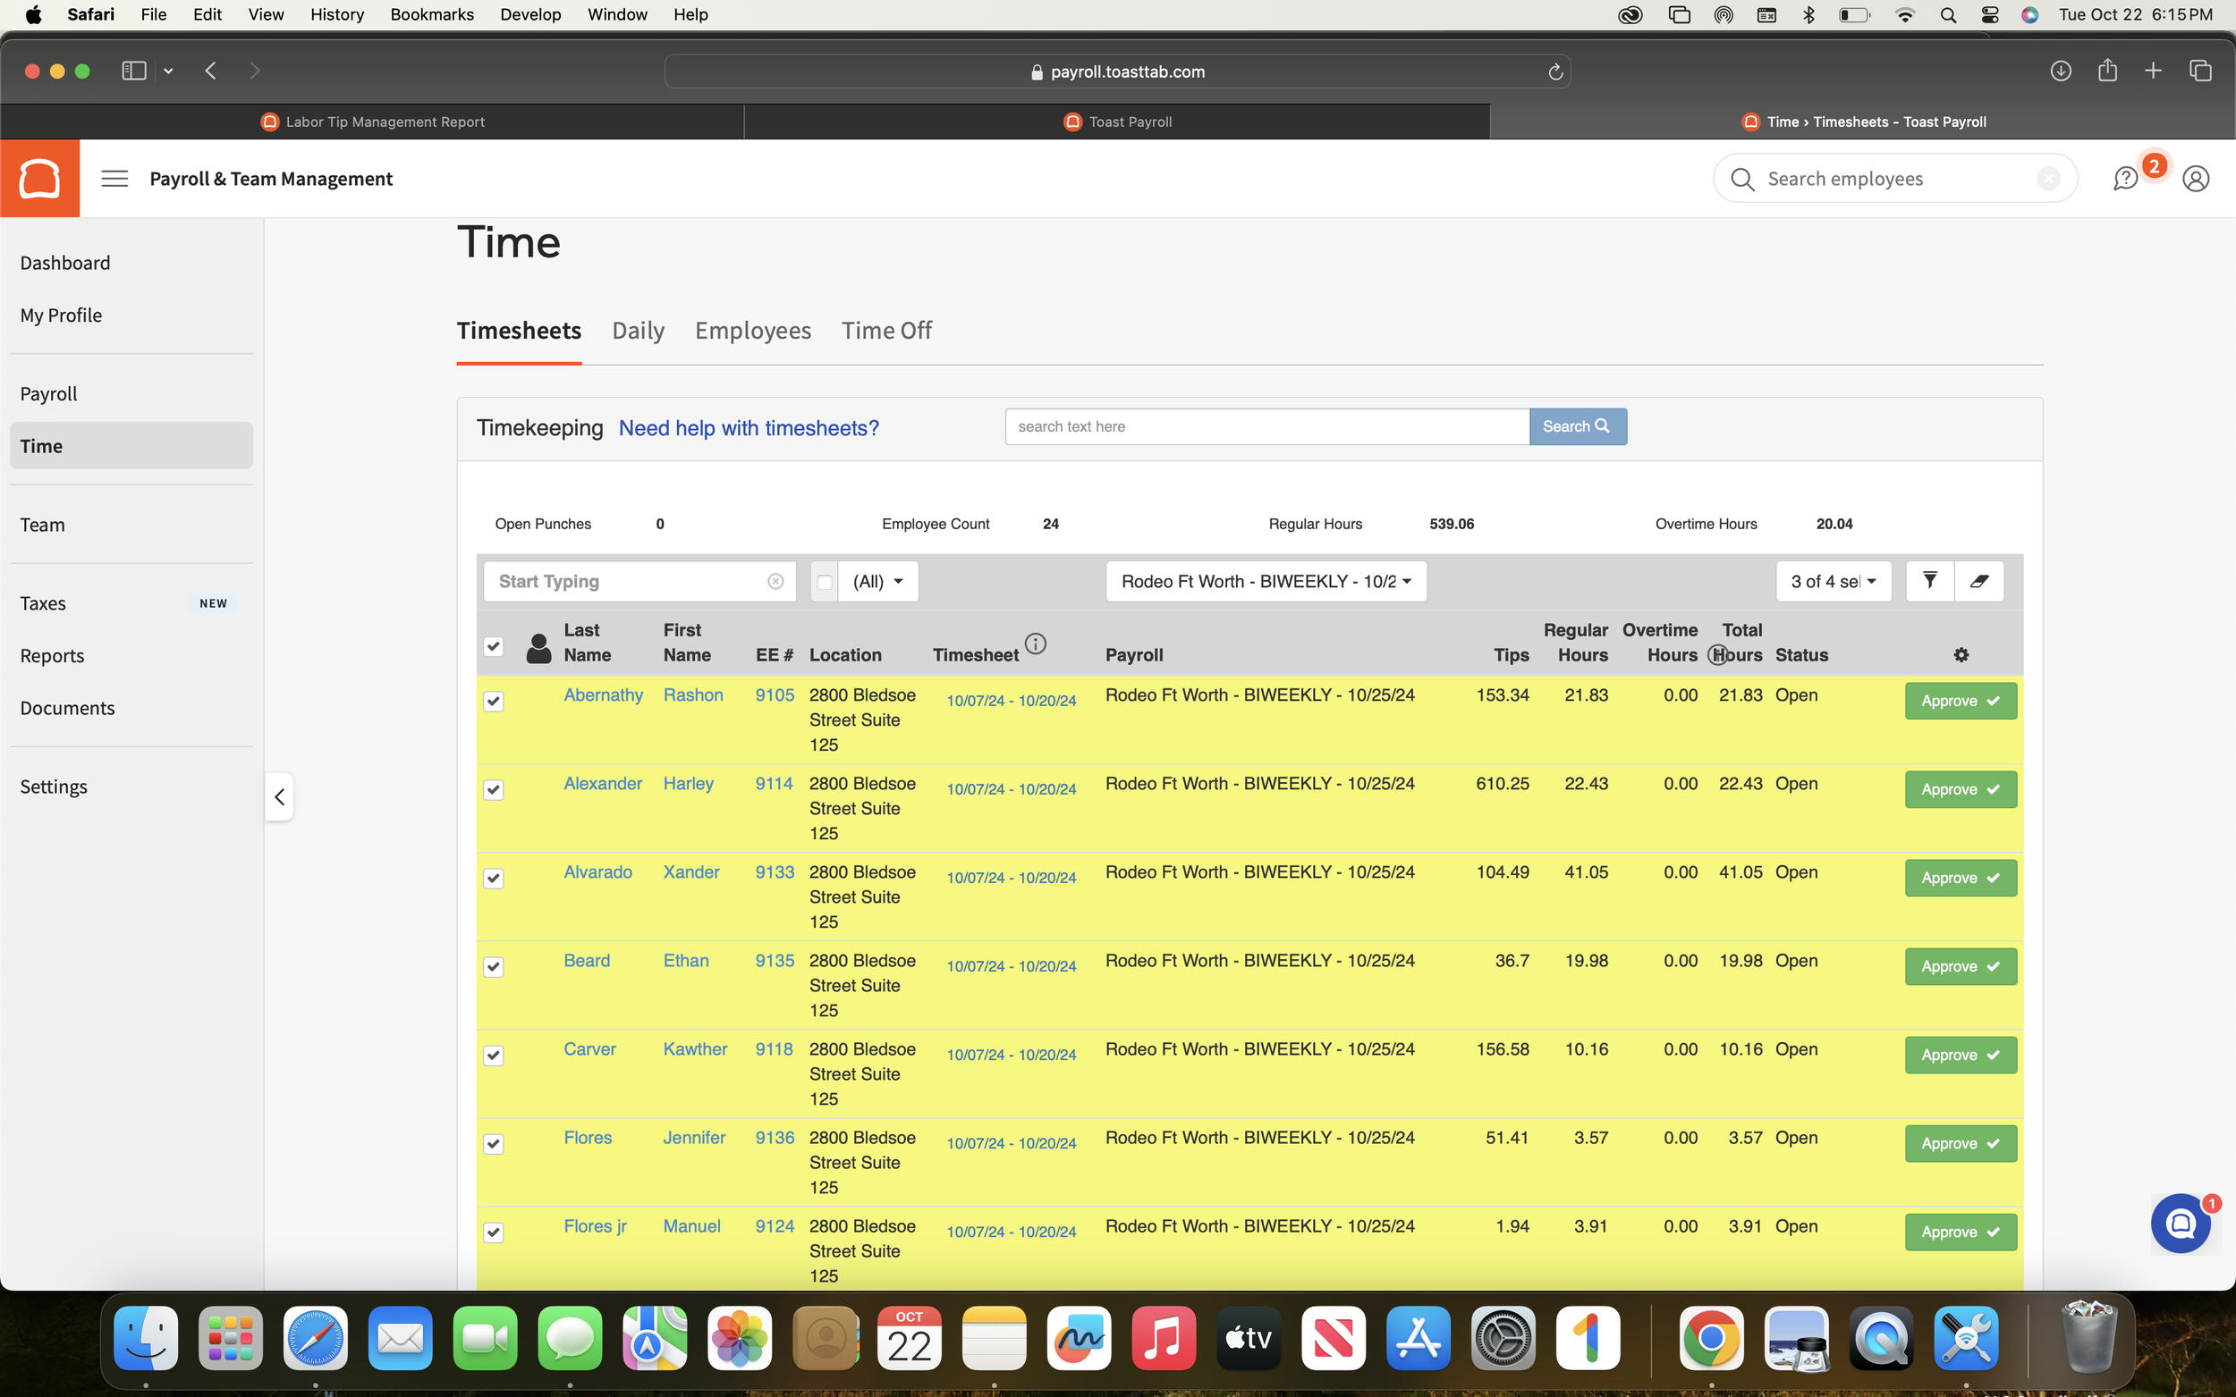
Task: Switch to the Time Off tab
Action: coord(885,330)
